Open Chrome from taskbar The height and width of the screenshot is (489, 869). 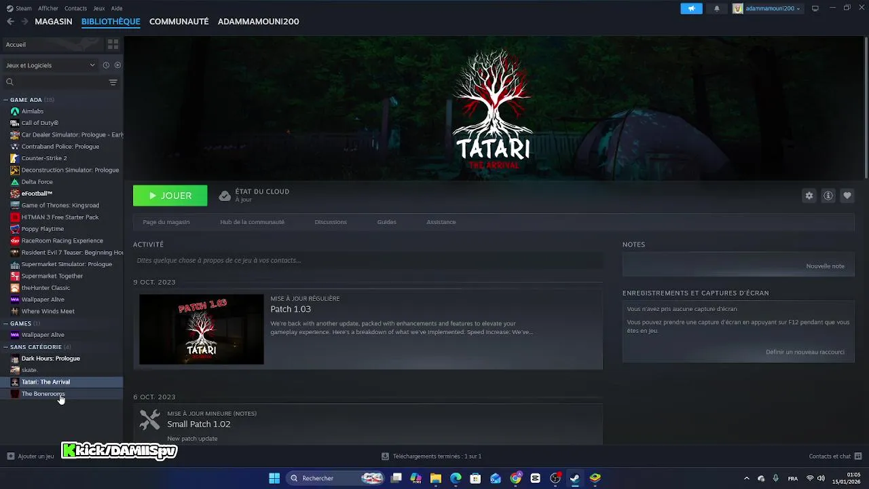pyautogui.click(x=515, y=478)
